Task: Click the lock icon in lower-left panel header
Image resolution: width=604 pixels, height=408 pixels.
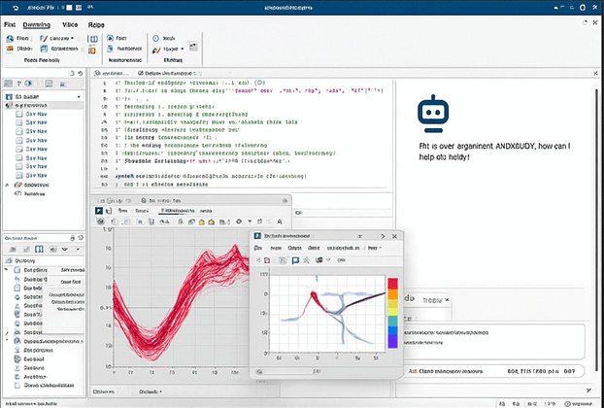Action: [x=72, y=238]
